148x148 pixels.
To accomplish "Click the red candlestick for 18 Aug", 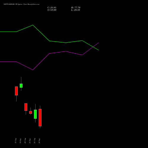I will pyautogui.click(x=16, y=91).
